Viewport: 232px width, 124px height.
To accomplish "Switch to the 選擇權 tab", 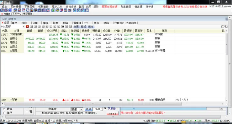I will [77, 23].
